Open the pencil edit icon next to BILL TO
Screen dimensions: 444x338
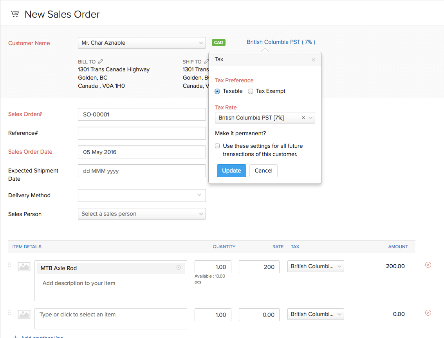click(x=100, y=61)
